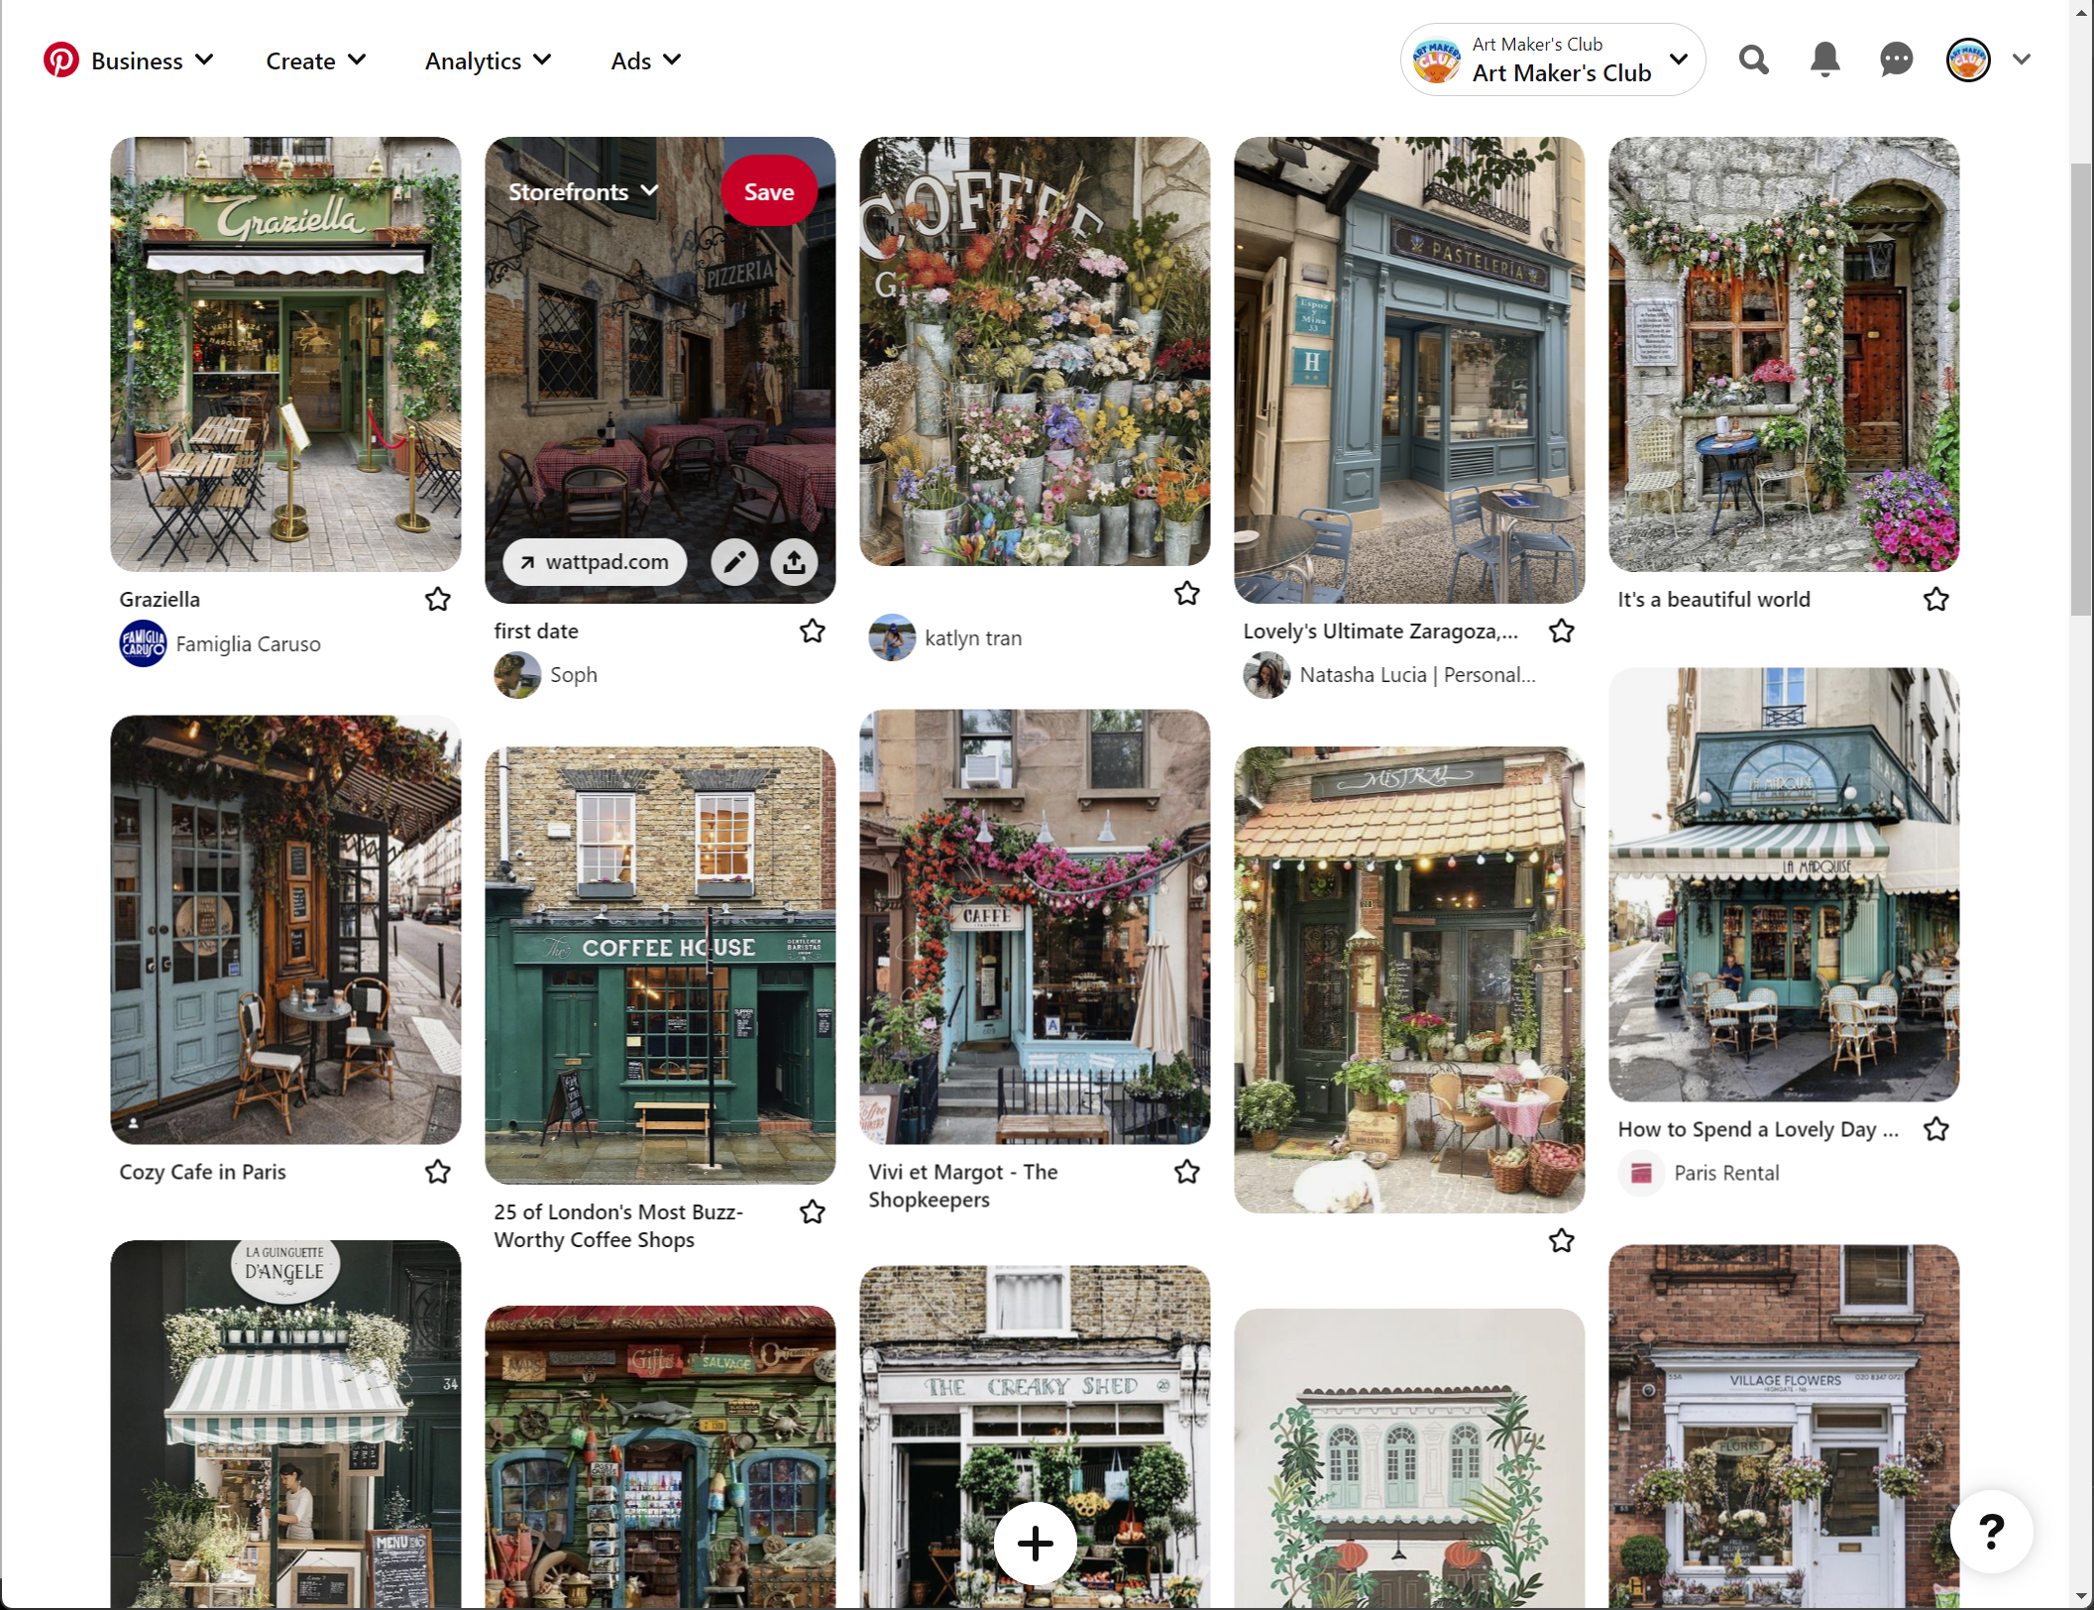Toggle star on Graziella pin
The image size is (2094, 1610).
(x=438, y=599)
